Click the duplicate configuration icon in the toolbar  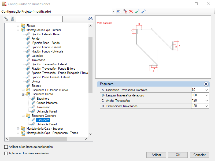[125, 11]
